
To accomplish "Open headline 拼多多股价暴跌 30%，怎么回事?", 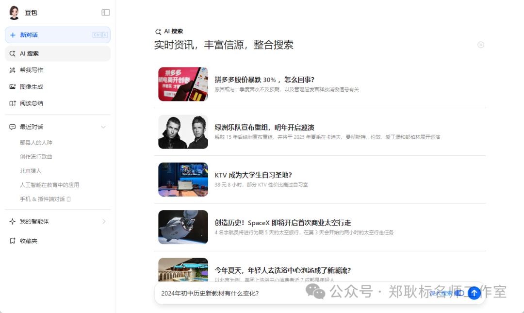I will (264, 80).
